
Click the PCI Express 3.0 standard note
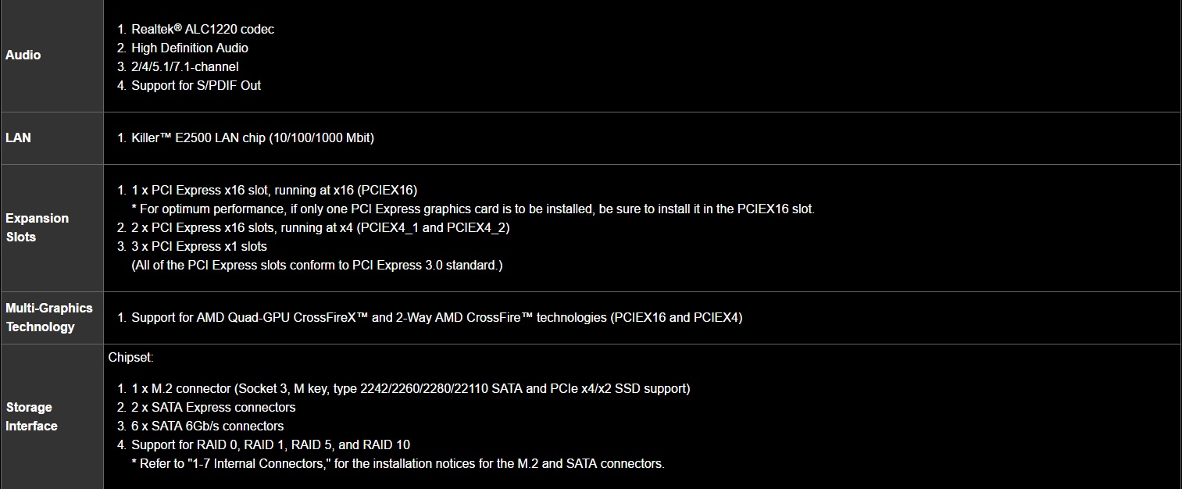tap(316, 266)
